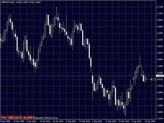Click the 11 Mar 2010 date label
Image resolution: width=164 pixels, height=123 pixels.
[x=111, y=121]
